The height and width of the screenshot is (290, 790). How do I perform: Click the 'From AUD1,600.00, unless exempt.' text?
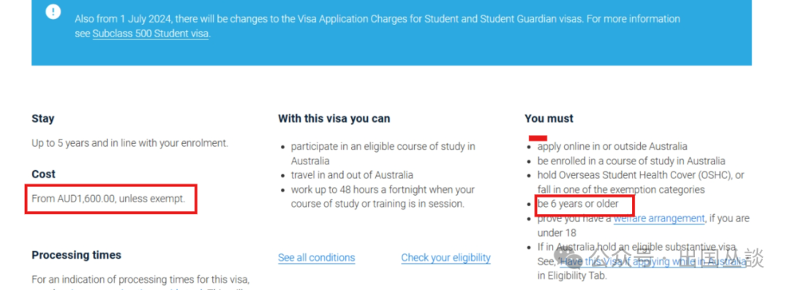click(x=108, y=199)
